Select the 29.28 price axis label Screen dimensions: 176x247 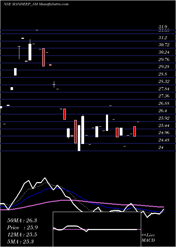click(x=164, y=67)
